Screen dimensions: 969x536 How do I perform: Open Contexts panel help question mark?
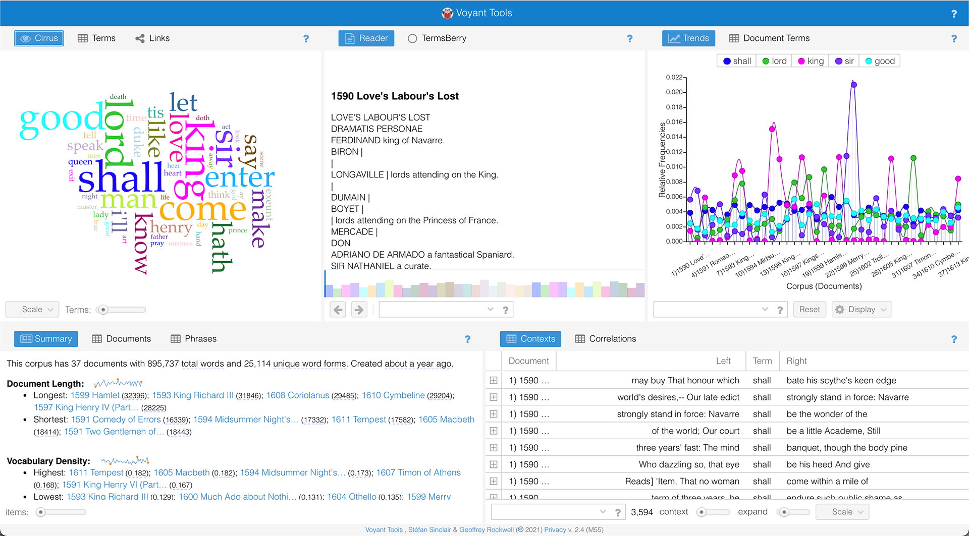click(x=954, y=339)
